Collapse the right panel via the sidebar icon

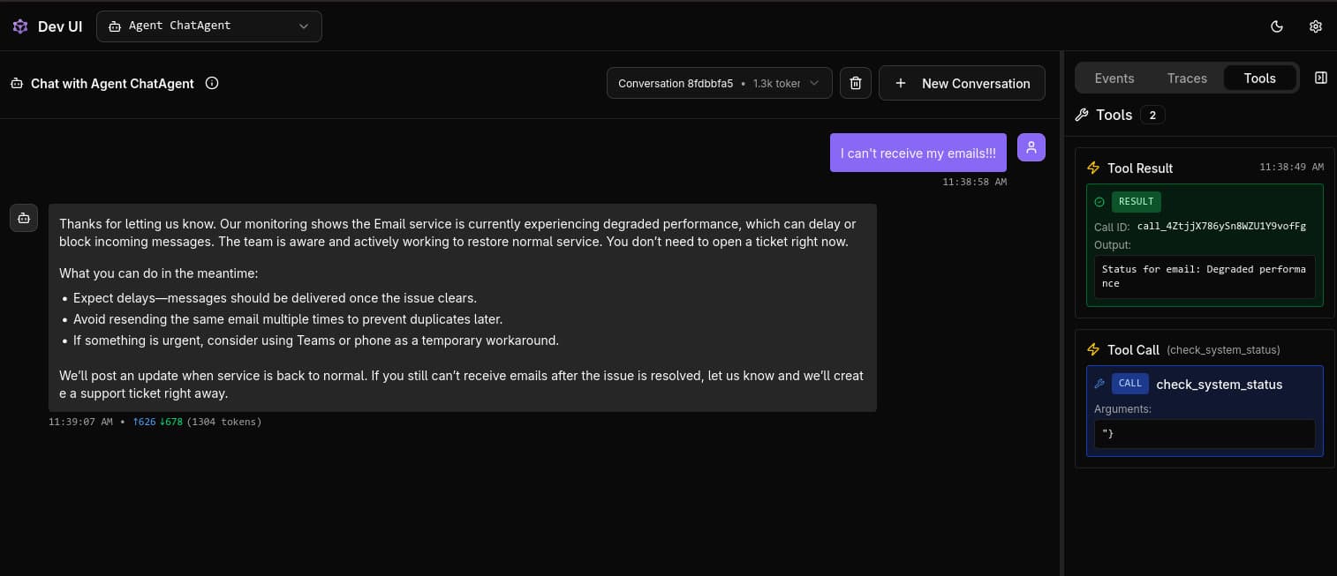pos(1320,78)
